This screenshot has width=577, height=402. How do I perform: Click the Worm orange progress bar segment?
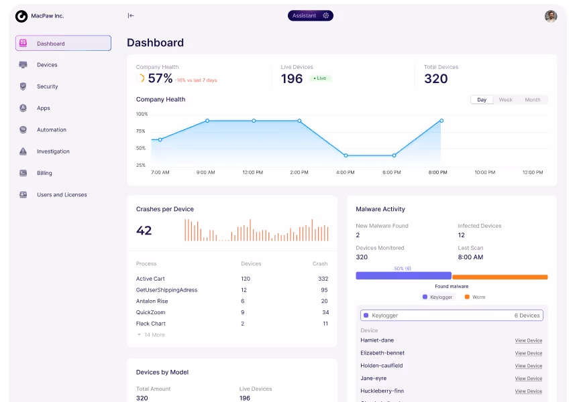[x=500, y=277]
